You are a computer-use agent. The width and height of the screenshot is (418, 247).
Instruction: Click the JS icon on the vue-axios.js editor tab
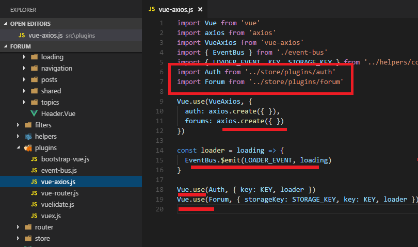click(x=152, y=9)
